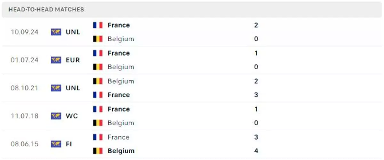
Task: Click the world map icon beside UNL 10.09.24
Action: [x=56, y=32]
